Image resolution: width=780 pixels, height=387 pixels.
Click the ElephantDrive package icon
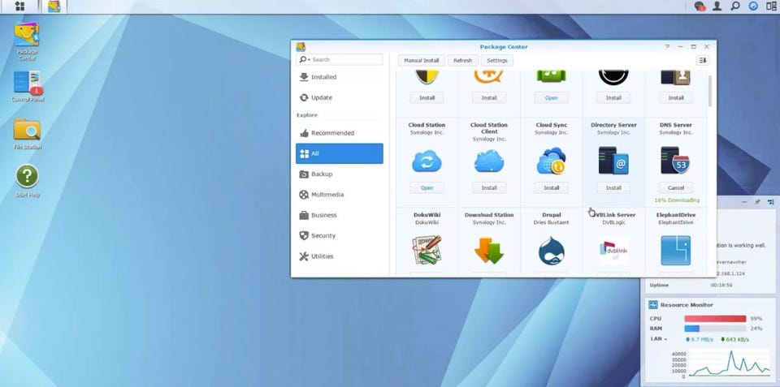[675, 251]
